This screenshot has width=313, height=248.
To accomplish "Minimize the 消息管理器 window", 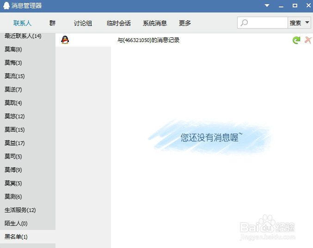I will click(281, 6).
